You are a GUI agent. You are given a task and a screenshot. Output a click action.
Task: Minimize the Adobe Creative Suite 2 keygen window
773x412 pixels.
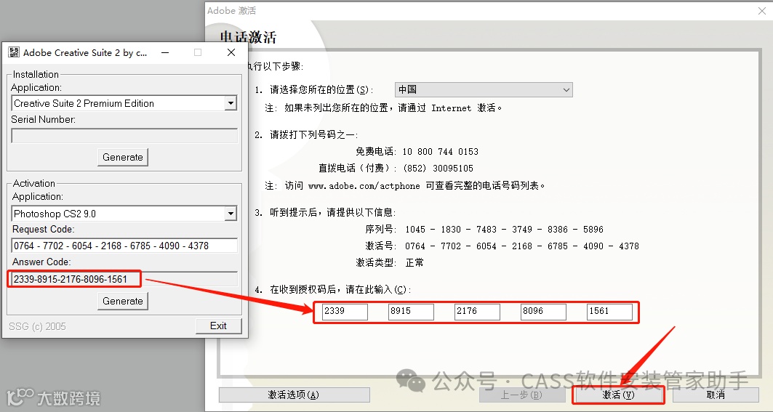165,52
